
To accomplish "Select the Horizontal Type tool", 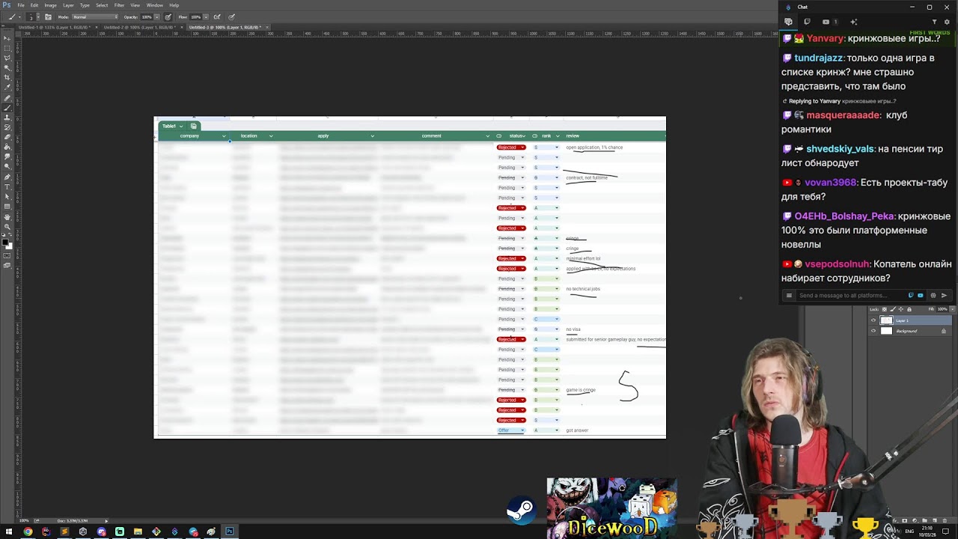I will click(x=7, y=186).
